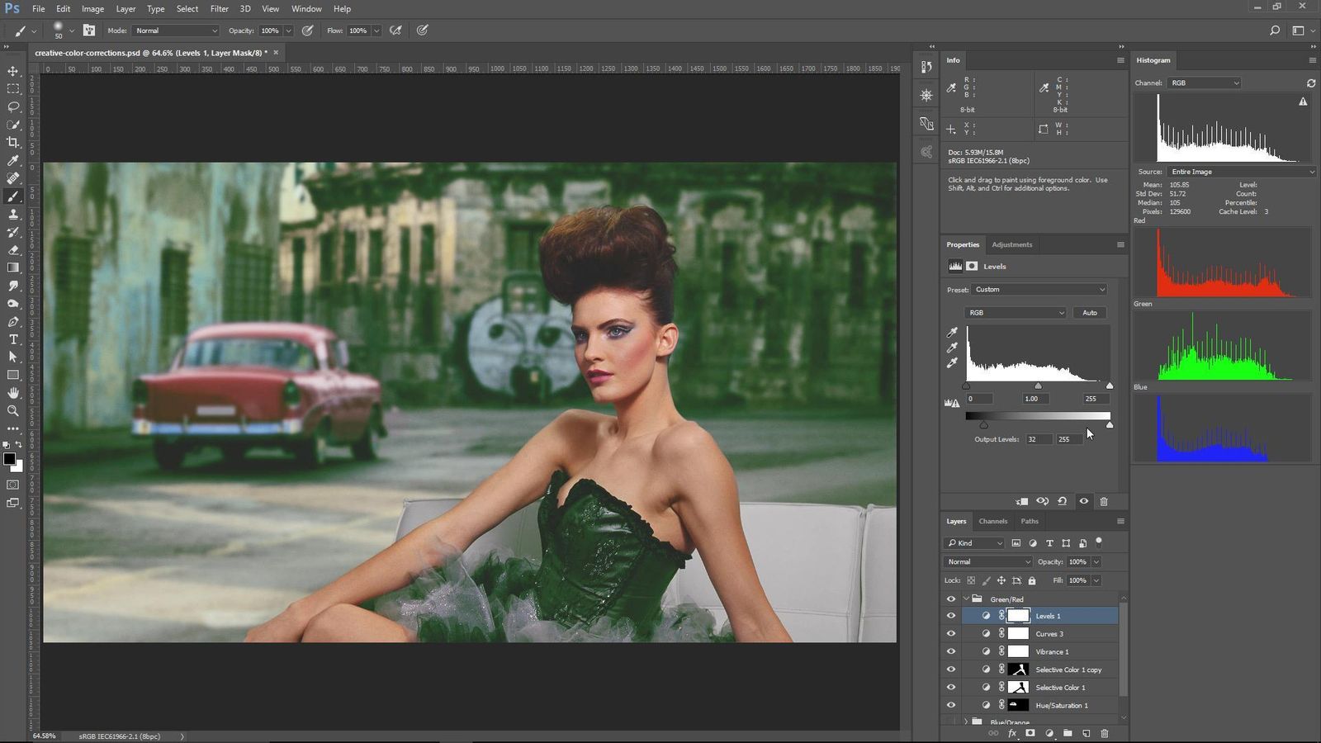The image size is (1321, 743).
Task: Toggle the Green/Red group visibility
Action: (951, 599)
